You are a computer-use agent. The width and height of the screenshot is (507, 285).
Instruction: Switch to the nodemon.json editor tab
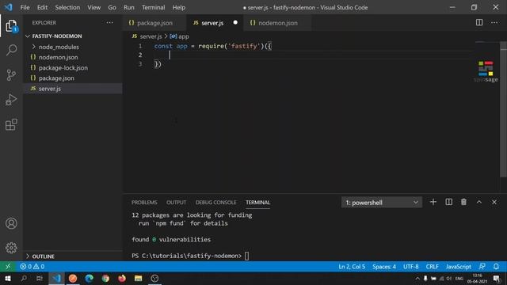277,23
